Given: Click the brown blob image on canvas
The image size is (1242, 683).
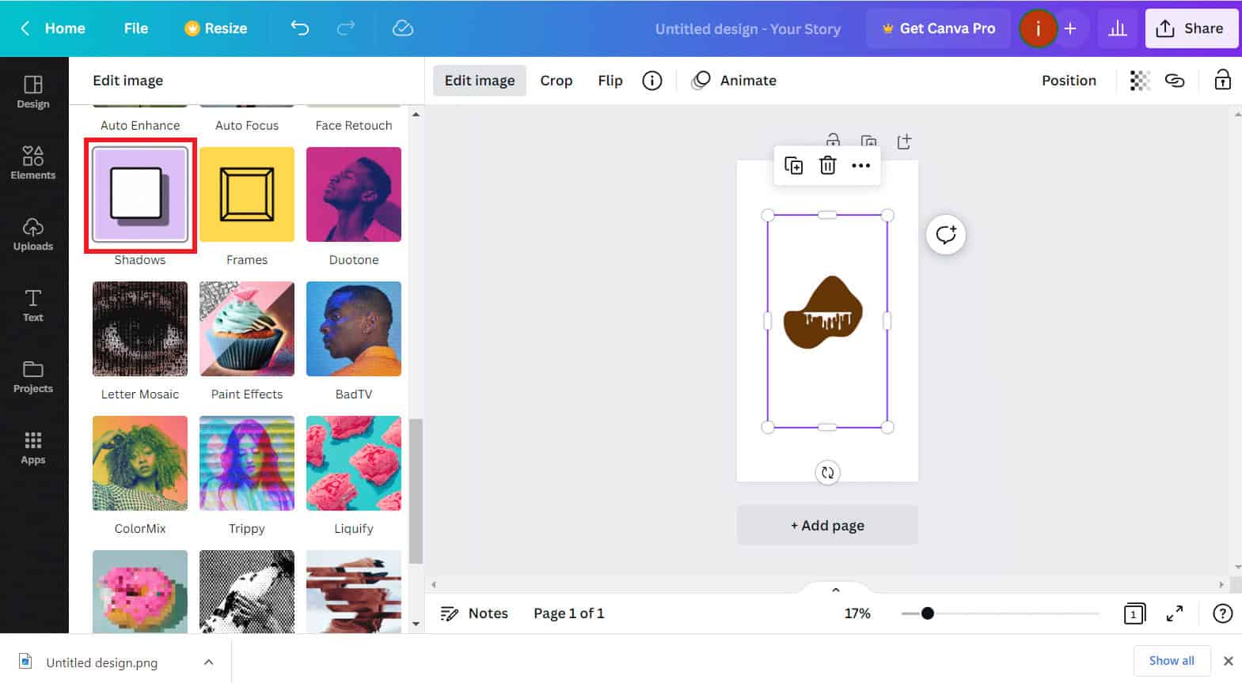Looking at the screenshot, I should pos(823,313).
